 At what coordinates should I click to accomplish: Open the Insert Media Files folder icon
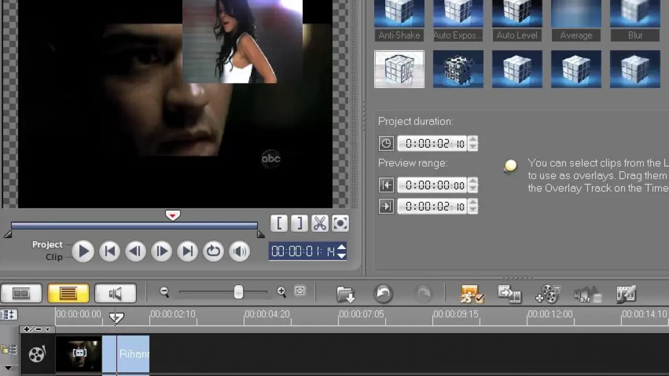tap(345, 293)
